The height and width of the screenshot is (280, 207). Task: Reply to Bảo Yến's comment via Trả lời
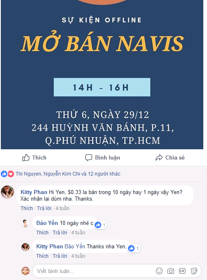click(x=60, y=232)
